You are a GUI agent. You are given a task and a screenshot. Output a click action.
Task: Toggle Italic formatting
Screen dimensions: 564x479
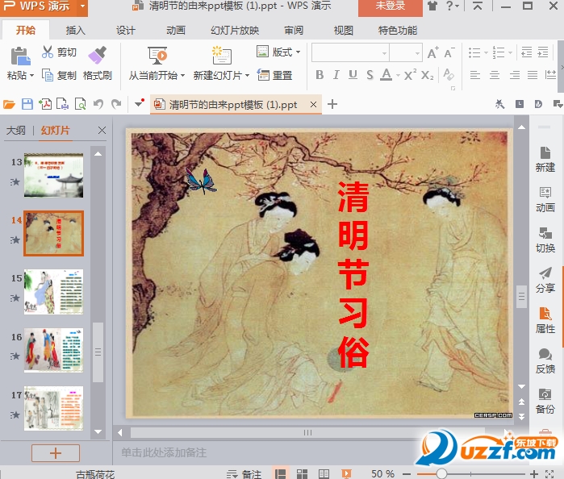tap(336, 75)
